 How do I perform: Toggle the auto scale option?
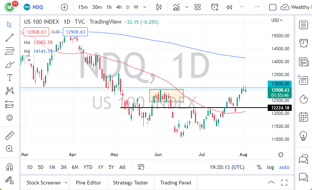tap(284, 167)
